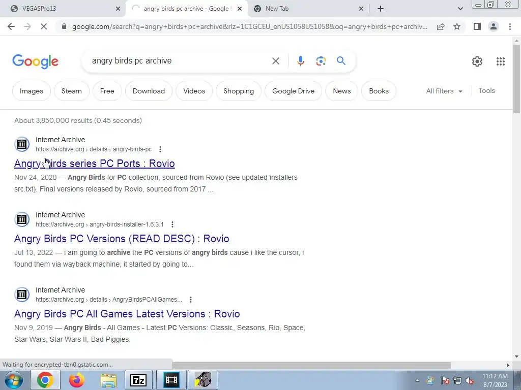Viewport: 521px width, 390px height.
Task: Filter results by Free
Action: pos(107,91)
